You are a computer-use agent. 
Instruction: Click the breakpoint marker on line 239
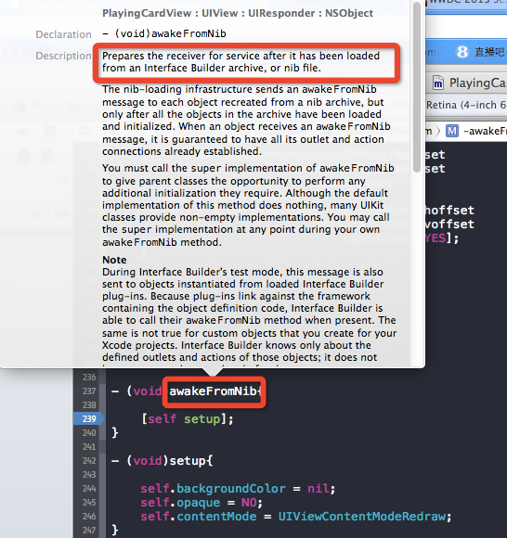[x=88, y=418]
